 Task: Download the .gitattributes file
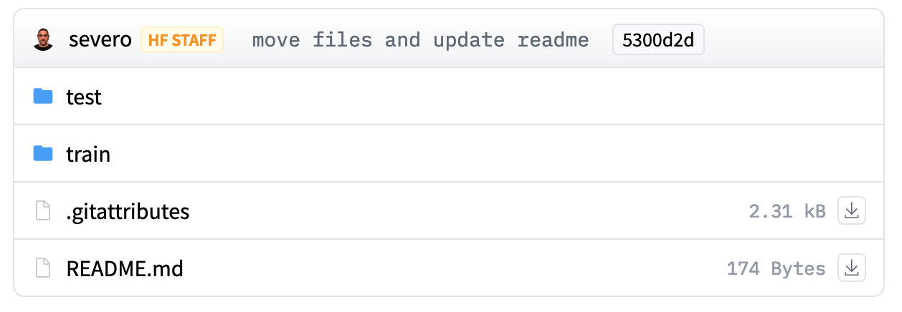coord(852,211)
